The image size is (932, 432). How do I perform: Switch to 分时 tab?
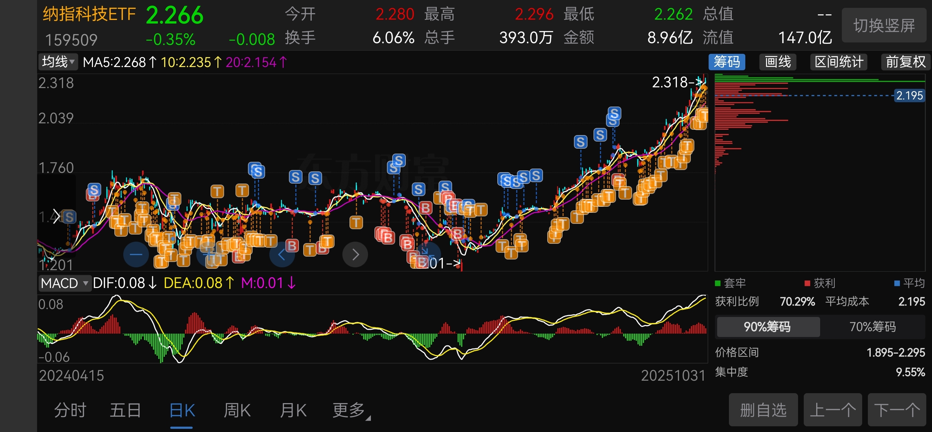(x=70, y=411)
